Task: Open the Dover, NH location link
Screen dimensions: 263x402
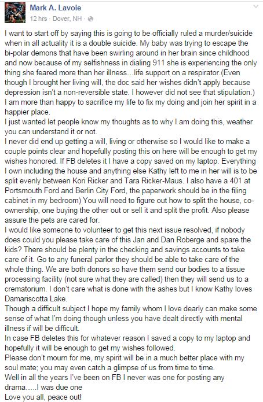Action: tap(67, 19)
